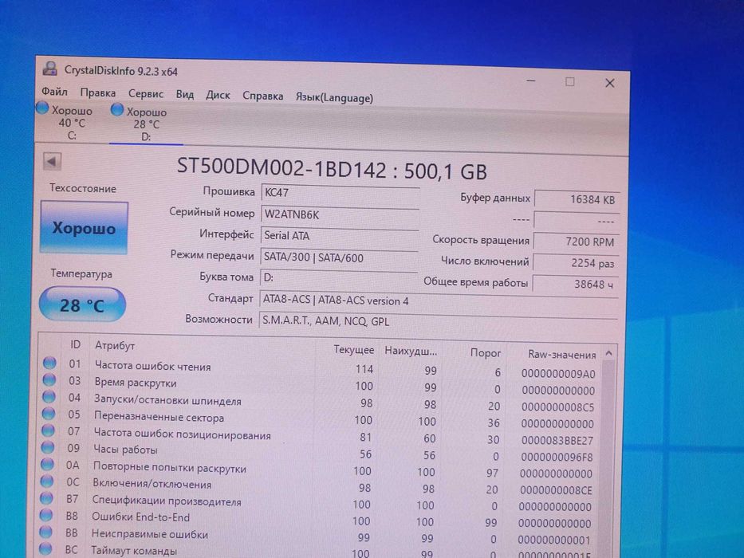Select row Частота ошибок позиционирования

pos(321,435)
